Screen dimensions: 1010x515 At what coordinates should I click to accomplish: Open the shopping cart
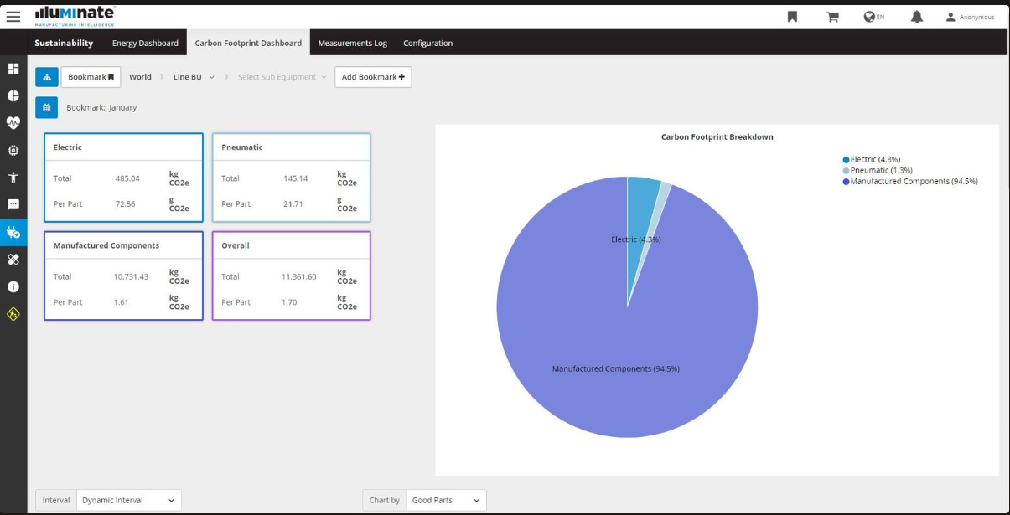[832, 17]
